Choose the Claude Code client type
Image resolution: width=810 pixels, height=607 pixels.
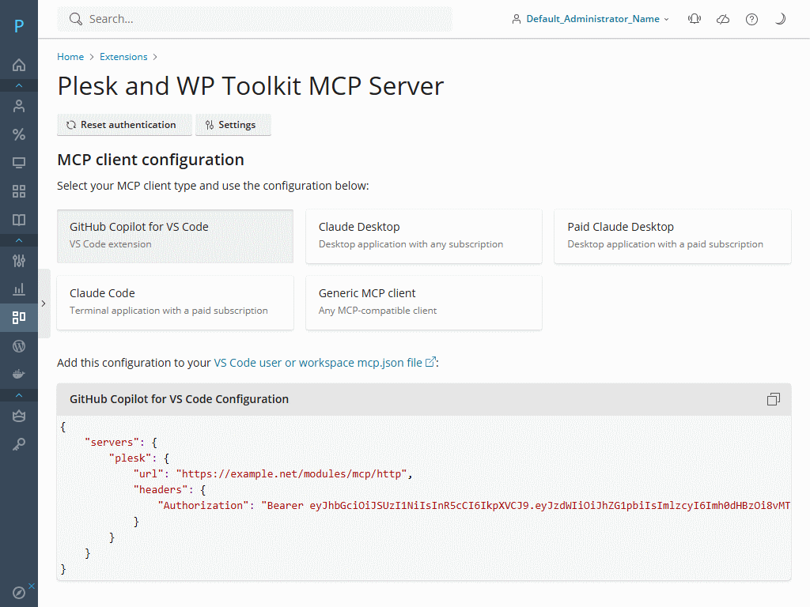(175, 302)
